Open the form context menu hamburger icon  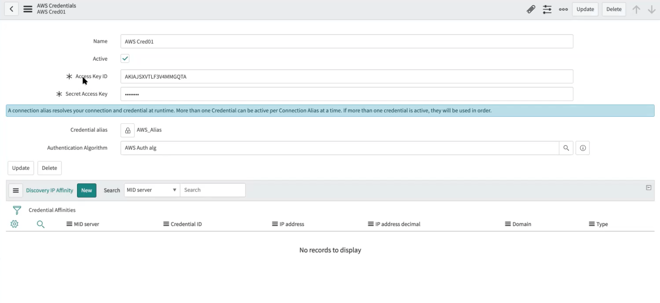[x=28, y=9]
